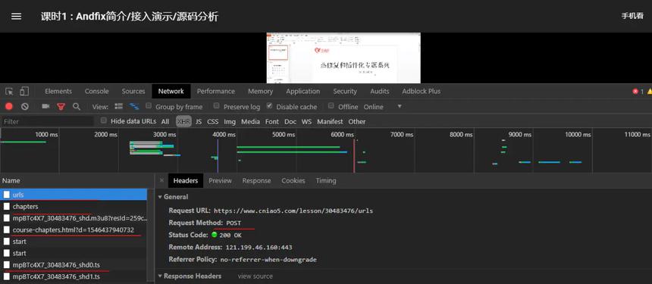Stop recording network log red button
Image resolution: width=652 pixels, height=284 pixels.
(9, 107)
